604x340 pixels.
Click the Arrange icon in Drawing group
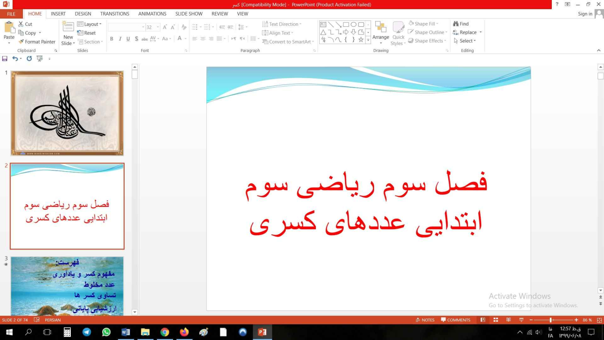pos(381,28)
